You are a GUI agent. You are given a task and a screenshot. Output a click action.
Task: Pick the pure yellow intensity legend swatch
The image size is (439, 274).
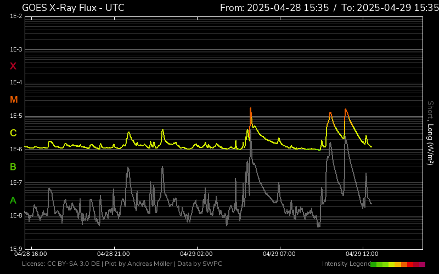tap(391, 264)
